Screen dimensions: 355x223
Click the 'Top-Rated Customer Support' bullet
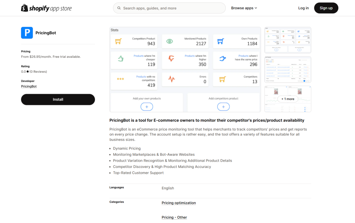coord(138,173)
